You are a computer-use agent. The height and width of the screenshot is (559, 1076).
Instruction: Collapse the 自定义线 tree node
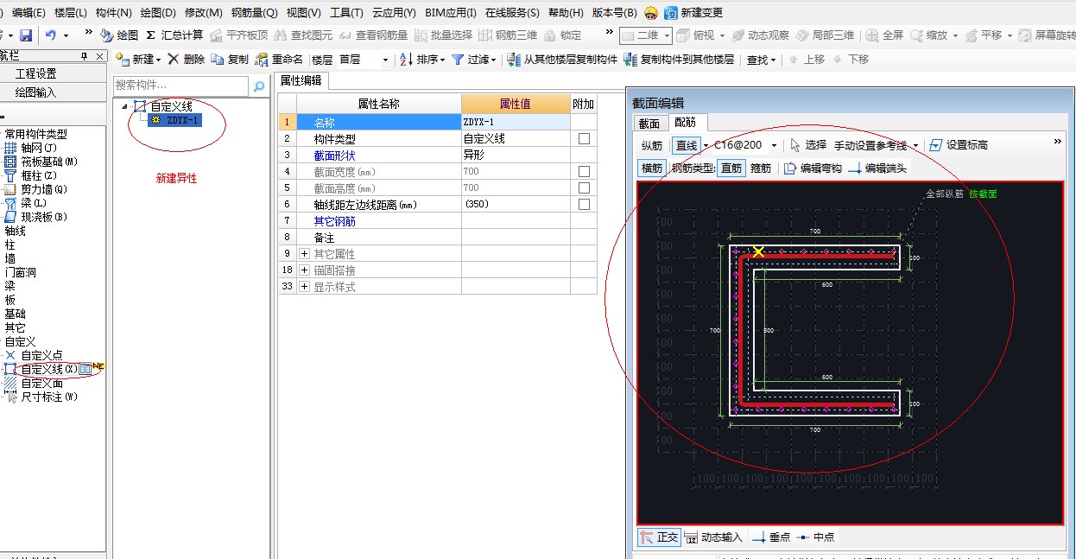coord(125,106)
